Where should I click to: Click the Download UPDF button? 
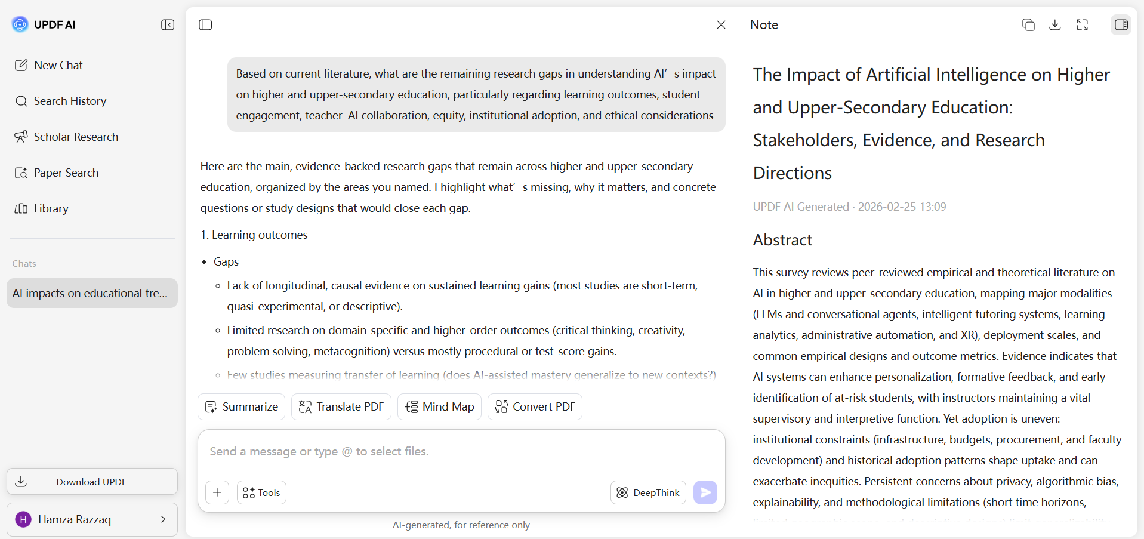click(x=92, y=482)
